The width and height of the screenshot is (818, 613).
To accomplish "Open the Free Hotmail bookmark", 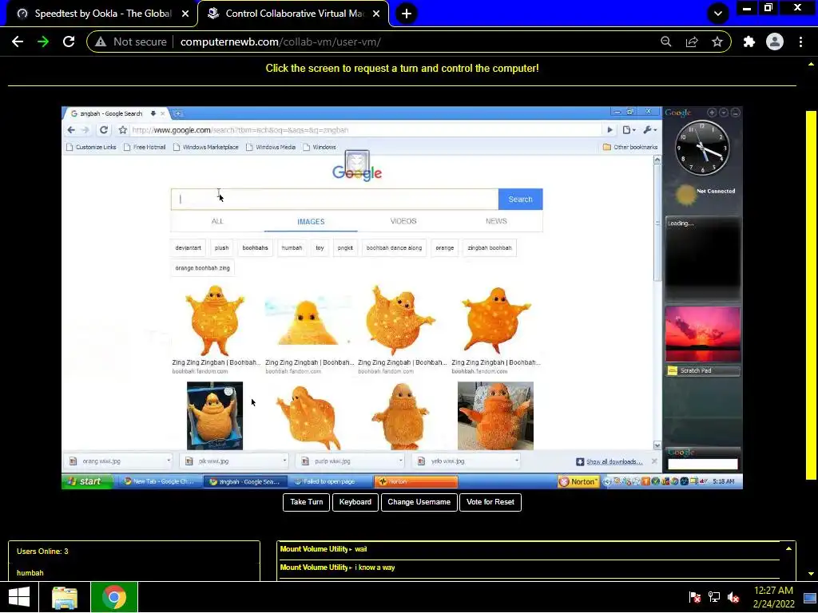I will pyautogui.click(x=145, y=147).
